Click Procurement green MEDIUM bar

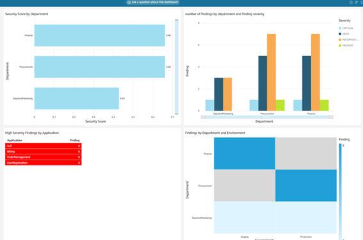pyautogui.click(x=280, y=105)
